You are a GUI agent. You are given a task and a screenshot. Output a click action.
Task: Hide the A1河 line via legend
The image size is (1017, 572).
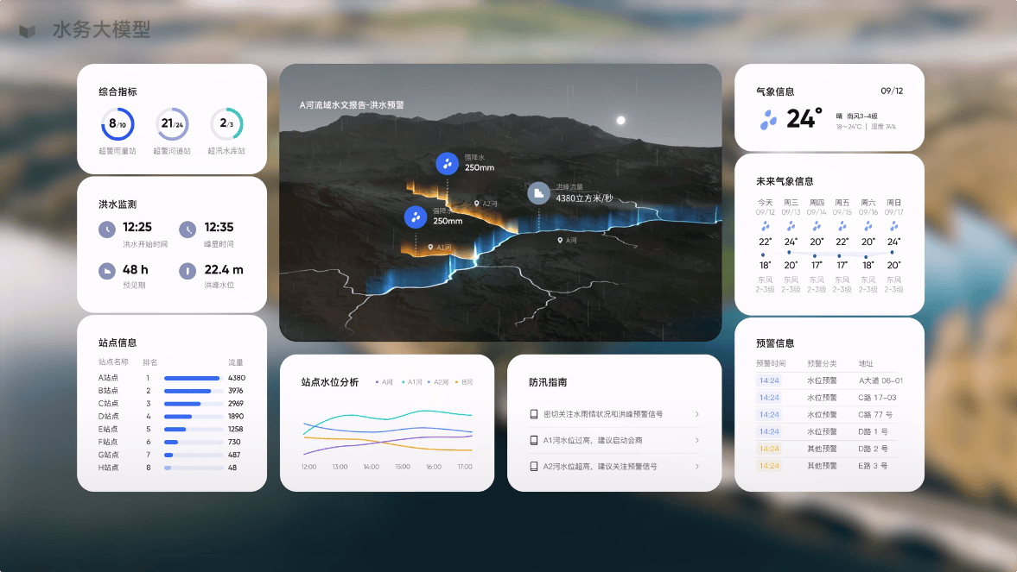[x=412, y=382]
